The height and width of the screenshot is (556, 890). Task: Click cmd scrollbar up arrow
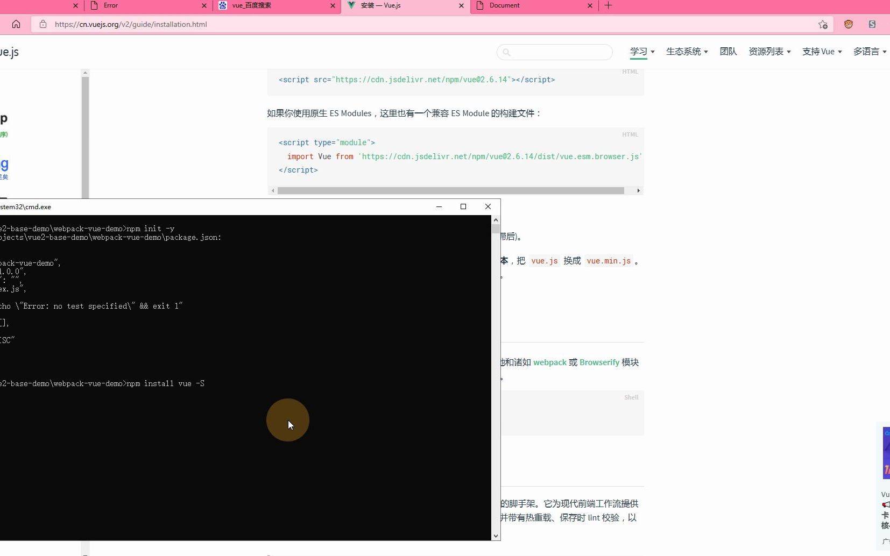496,219
